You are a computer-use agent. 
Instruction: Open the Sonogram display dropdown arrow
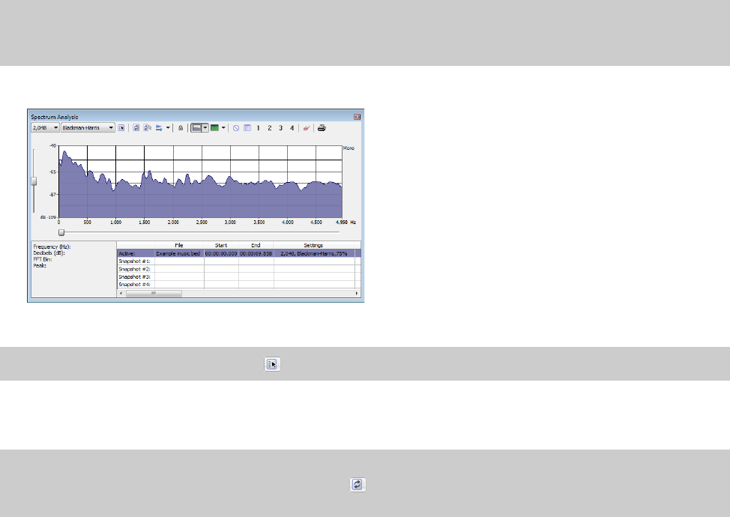coord(223,127)
